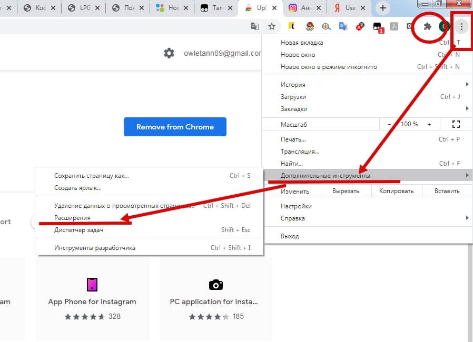
Task: Switch to the Yandex 'Use' tab
Action: coord(349,8)
